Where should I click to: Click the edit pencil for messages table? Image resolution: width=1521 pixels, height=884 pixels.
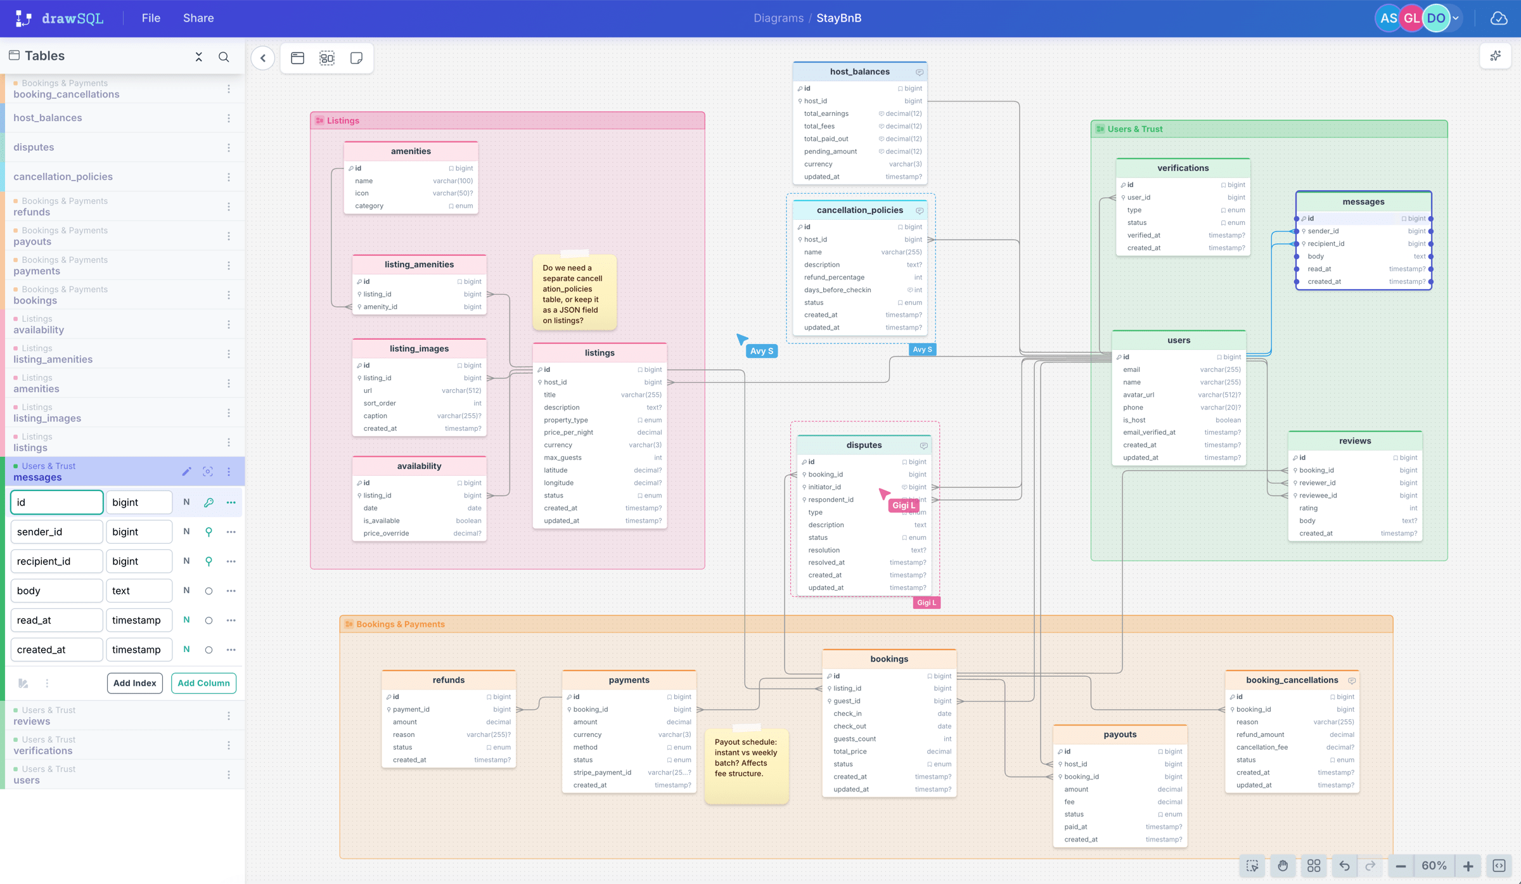click(x=186, y=471)
